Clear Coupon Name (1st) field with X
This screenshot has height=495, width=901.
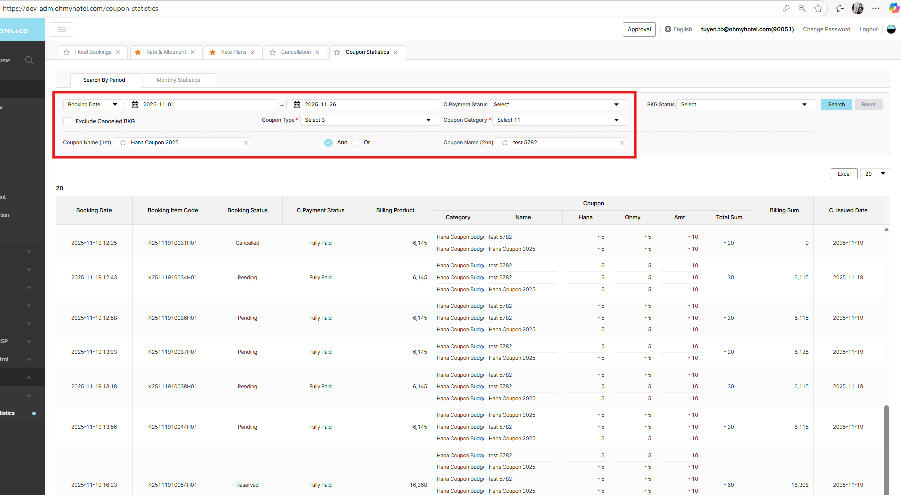(246, 143)
